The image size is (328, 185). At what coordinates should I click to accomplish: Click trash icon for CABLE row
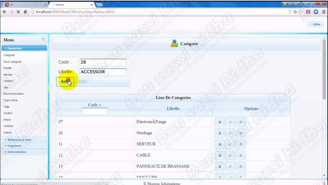click(x=220, y=155)
